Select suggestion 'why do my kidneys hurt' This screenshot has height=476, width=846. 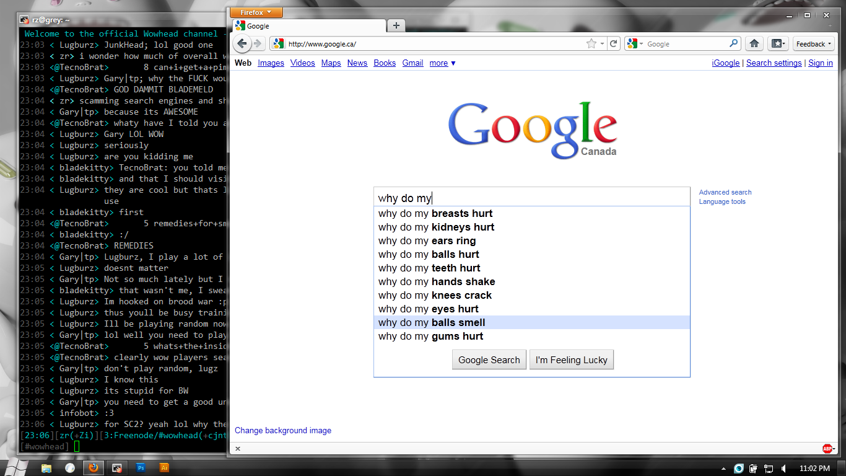(531, 227)
